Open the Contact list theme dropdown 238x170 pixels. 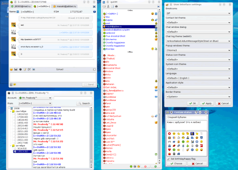coord(198,23)
